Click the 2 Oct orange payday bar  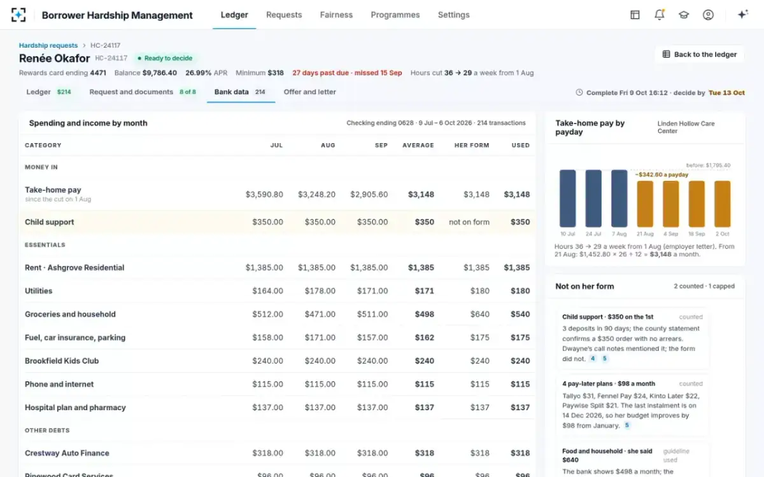(x=723, y=204)
